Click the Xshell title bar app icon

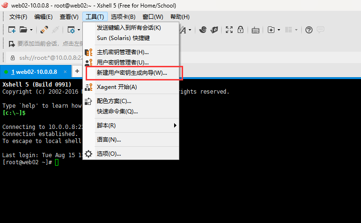[x=5, y=5]
